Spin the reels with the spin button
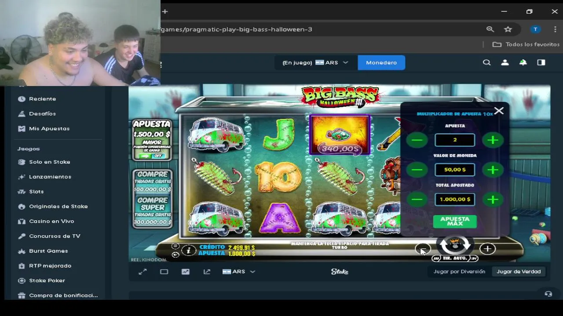Screen dimensions: 563x316 (455, 244)
